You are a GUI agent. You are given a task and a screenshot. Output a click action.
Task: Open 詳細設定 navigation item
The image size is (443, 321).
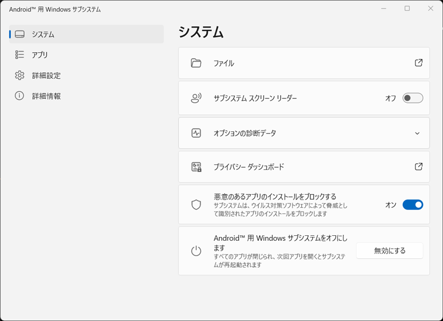pyautogui.click(x=86, y=75)
